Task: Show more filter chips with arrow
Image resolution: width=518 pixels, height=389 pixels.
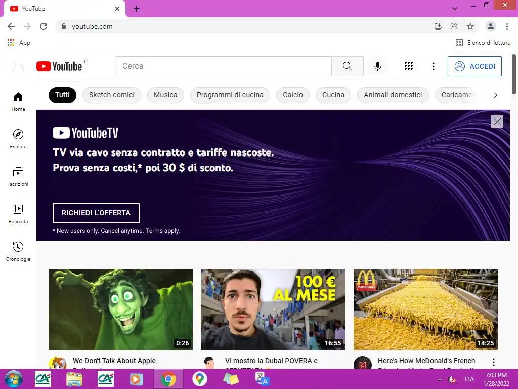Action: click(x=495, y=95)
